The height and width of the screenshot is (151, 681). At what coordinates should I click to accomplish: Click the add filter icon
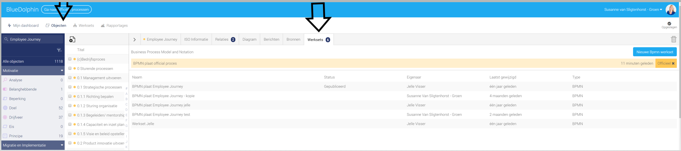tap(59, 50)
